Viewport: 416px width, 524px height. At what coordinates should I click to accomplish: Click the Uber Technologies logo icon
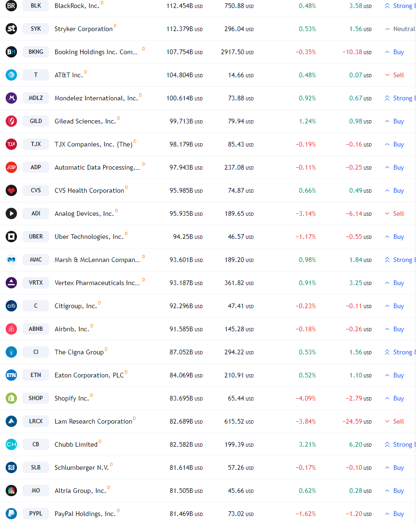pyautogui.click(x=11, y=237)
